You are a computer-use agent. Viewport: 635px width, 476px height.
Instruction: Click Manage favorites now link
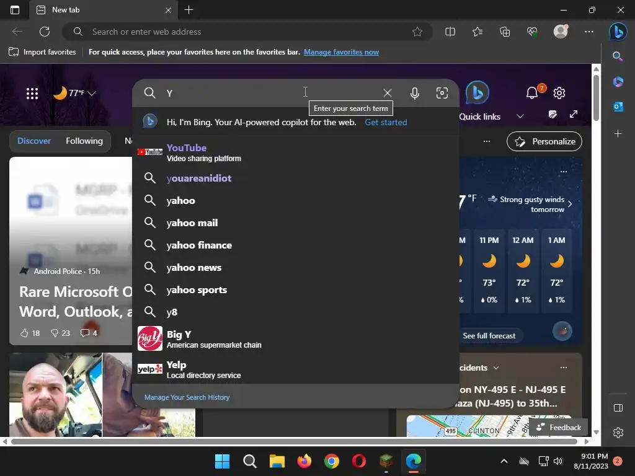pyautogui.click(x=341, y=52)
